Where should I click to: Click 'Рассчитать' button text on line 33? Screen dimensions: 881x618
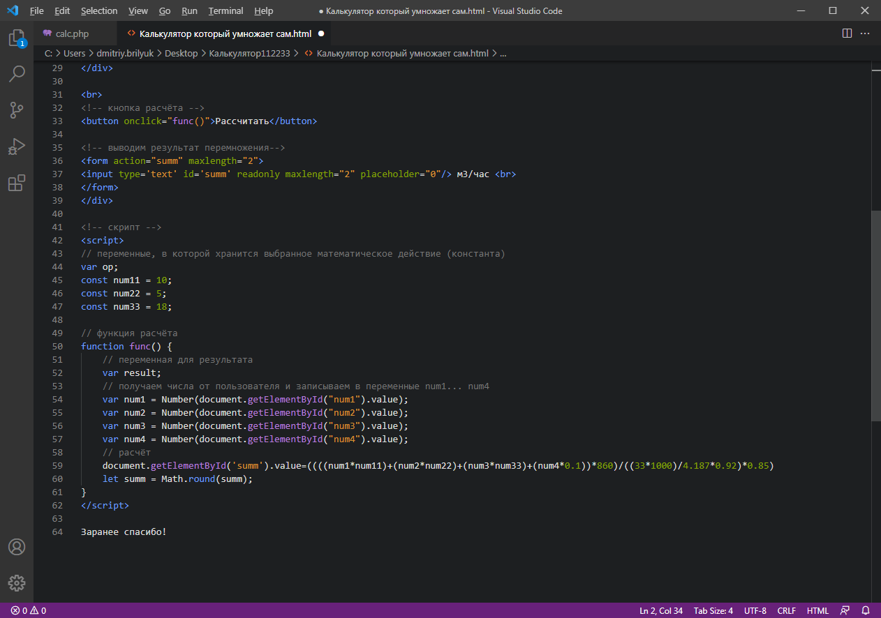[242, 121]
